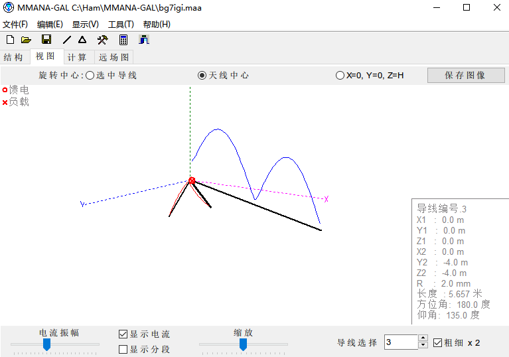Open 编辑(E) menu
Image resolution: width=509 pixels, height=357 pixels.
[x=50, y=25]
